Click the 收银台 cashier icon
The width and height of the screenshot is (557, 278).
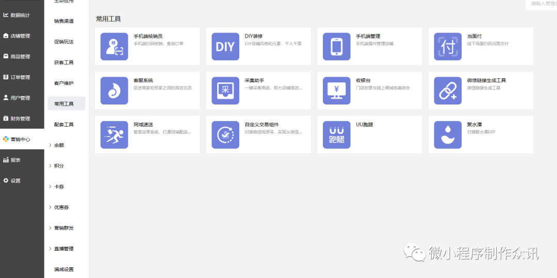tap(336, 91)
